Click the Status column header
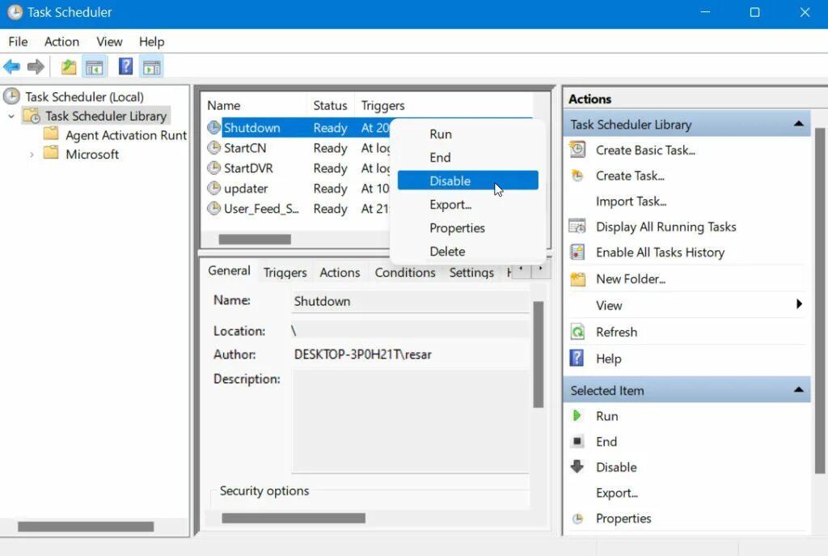This screenshot has height=556, width=828. click(x=330, y=105)
